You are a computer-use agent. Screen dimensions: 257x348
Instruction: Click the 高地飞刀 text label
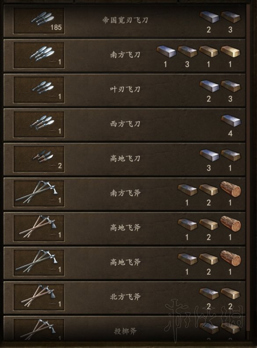tap(125, 159)
